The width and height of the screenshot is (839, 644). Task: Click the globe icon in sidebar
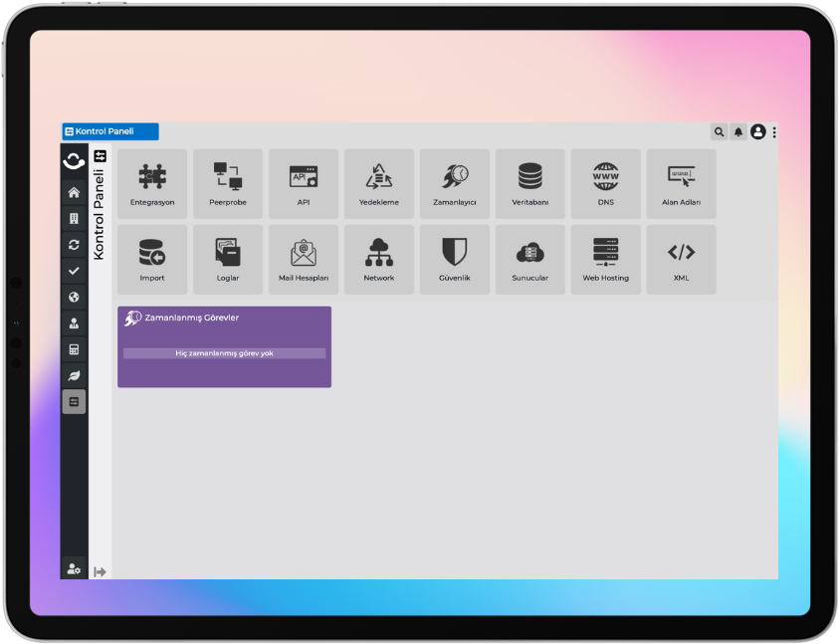click(x=74, y=297)
